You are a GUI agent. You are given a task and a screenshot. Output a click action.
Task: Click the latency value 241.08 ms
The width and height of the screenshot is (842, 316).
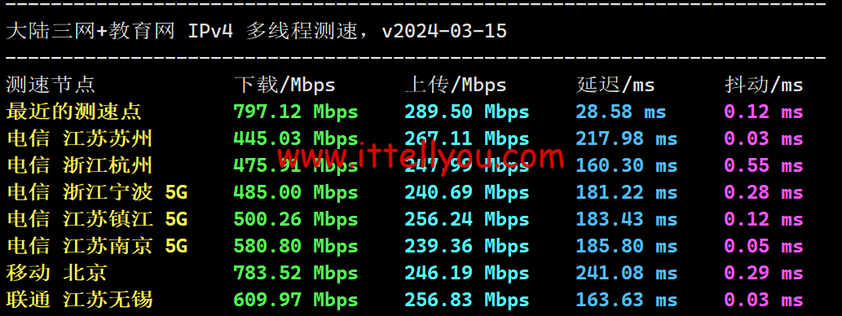tap(627, 273)
